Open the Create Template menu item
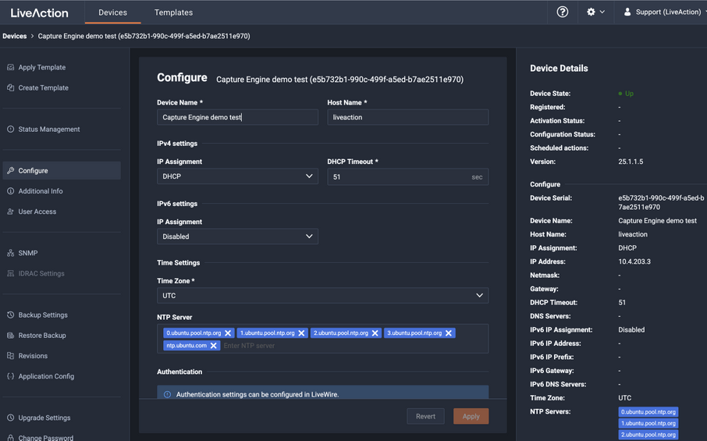 click(62, 87)
